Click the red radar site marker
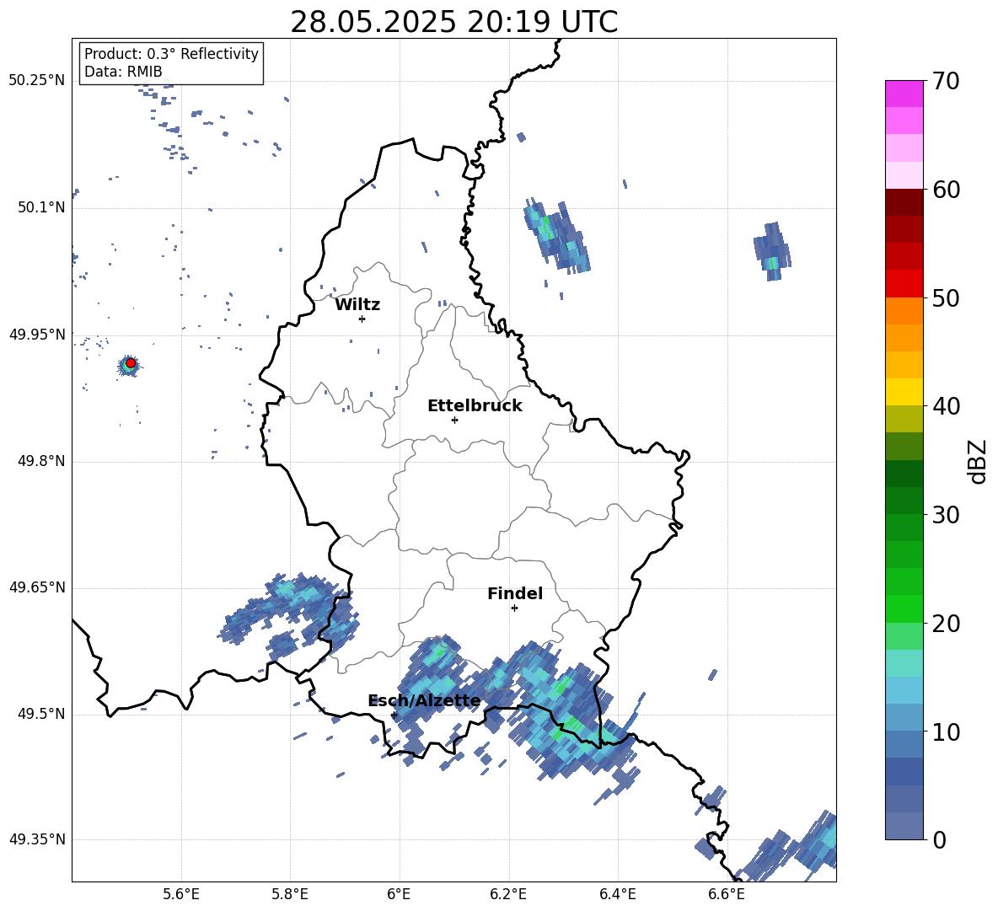Screen dimensions: 998x911 (131, 363)
